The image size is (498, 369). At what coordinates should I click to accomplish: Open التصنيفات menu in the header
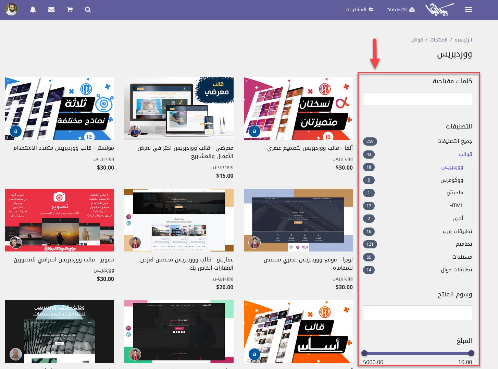point(400,10)
